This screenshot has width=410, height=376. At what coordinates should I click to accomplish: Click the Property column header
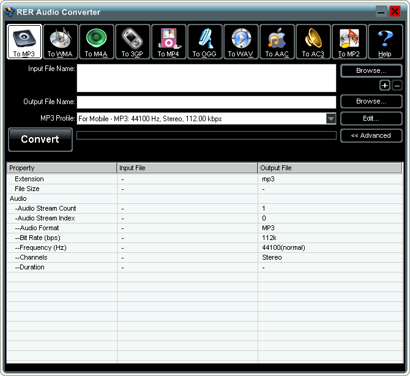pyautogui.click(x=62, y=168)
